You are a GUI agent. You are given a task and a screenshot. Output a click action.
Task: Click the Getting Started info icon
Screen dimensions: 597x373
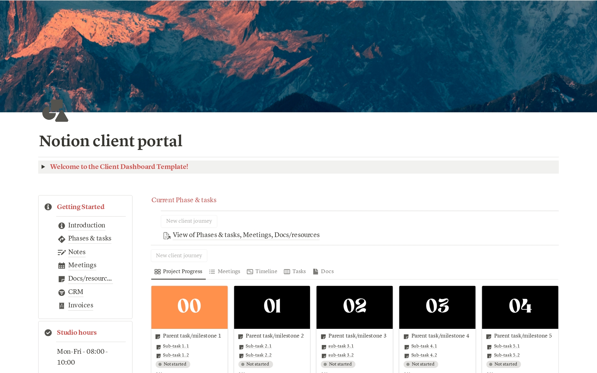[49, 207]
